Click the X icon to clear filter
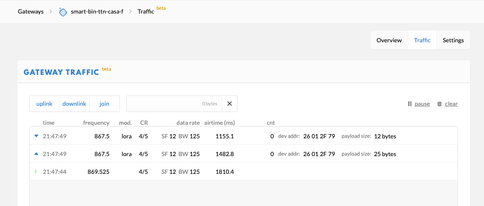The width and height of the screenshot is (484, 206). click(x=229, y=104)
